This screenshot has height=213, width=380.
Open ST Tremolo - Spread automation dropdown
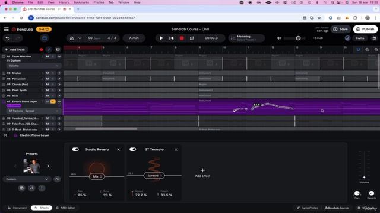pos(34,111)
